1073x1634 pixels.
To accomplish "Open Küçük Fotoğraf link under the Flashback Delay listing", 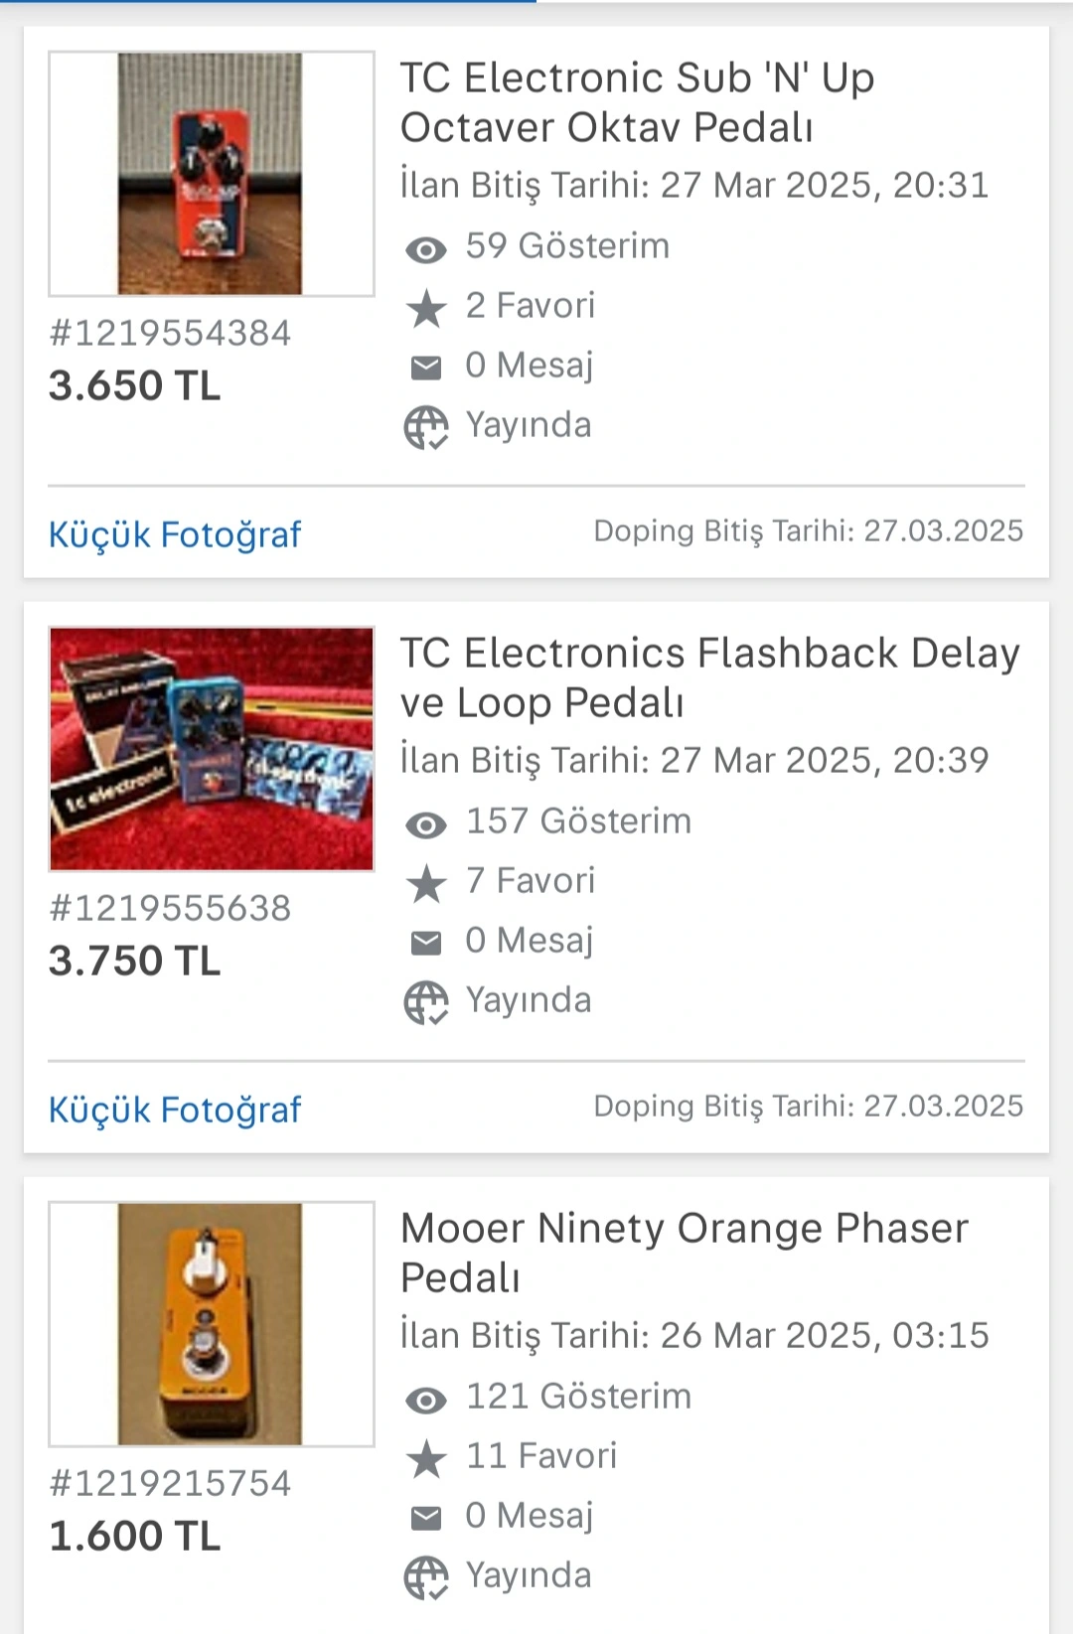I will 175,1110.
